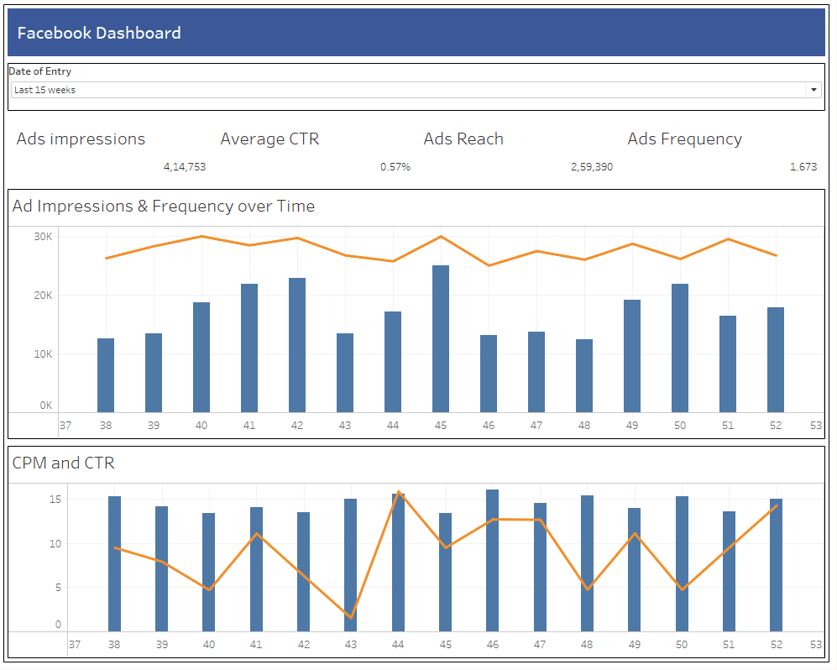Open the Date of Entry dropdown arrow
The image size is (837, 670).
(x=813, y=90)
